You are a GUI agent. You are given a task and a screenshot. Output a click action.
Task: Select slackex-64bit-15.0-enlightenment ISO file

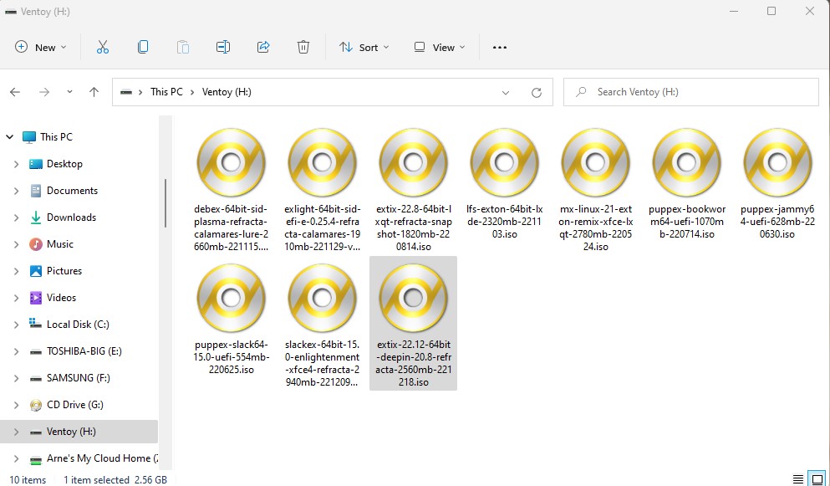[323, 325]
